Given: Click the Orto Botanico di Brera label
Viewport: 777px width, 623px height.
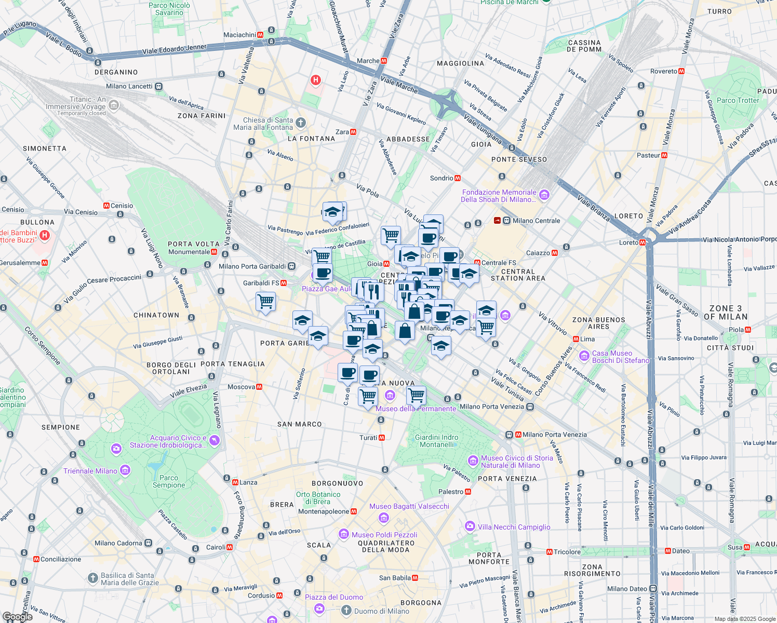Looking at the screenshot, I should click(318, 498).
